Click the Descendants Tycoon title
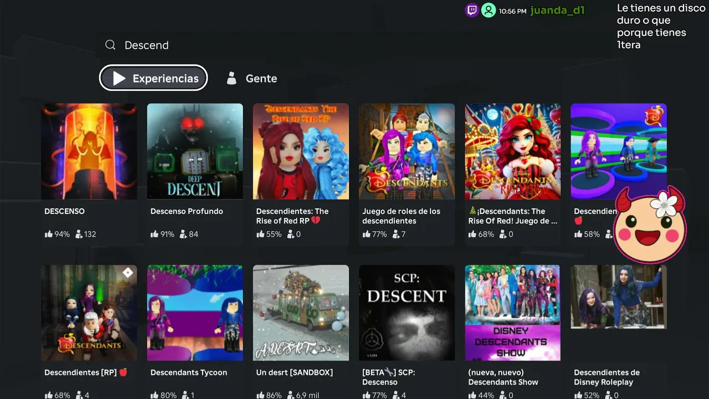 189,372
